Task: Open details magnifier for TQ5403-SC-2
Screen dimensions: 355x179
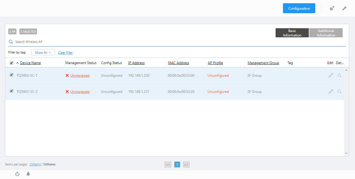Action: point(339,91)
